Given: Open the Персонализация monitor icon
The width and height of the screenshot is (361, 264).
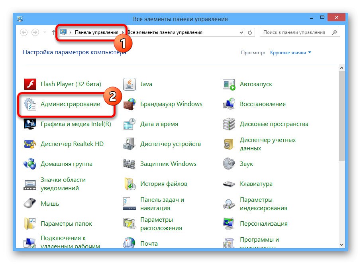Looking at the screenshot, I should pyautogui.click(x=229, y=224).
